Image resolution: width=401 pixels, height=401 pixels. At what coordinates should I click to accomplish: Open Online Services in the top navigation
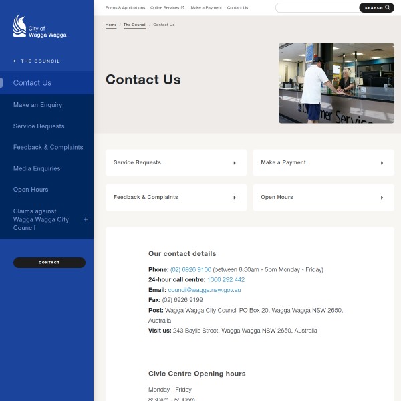point(167,8)
